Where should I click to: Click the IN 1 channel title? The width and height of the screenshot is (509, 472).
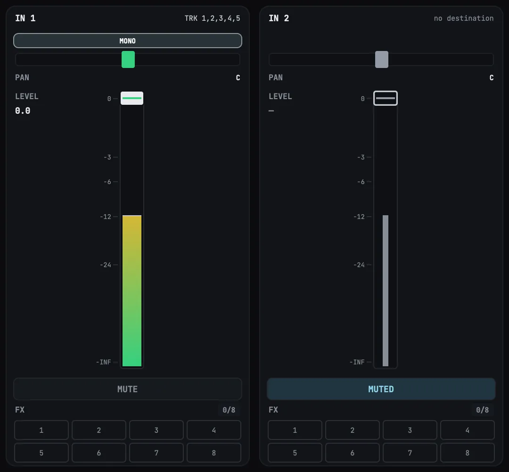[x=25, y=18]
